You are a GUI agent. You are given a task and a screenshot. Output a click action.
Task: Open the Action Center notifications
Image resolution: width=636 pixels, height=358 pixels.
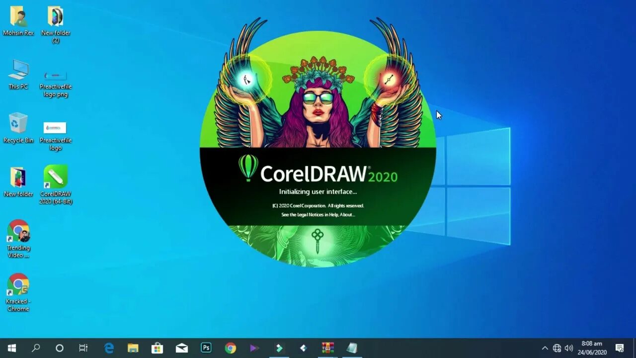[620, 348]
